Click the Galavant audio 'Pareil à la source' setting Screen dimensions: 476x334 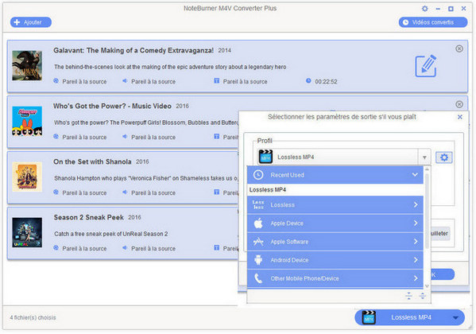[x=153, y=81]
